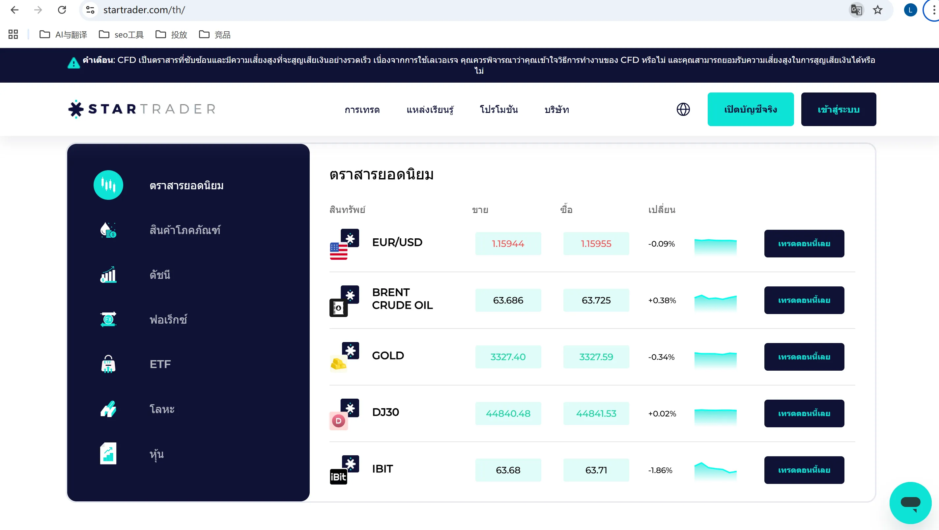Click Brent Crude Oil sell price 63.686
This screenshot has width=939, height=530.
coord(508,300)
